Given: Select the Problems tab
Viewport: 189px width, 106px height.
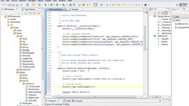Looking at the screenshot, I should point(52,101).
